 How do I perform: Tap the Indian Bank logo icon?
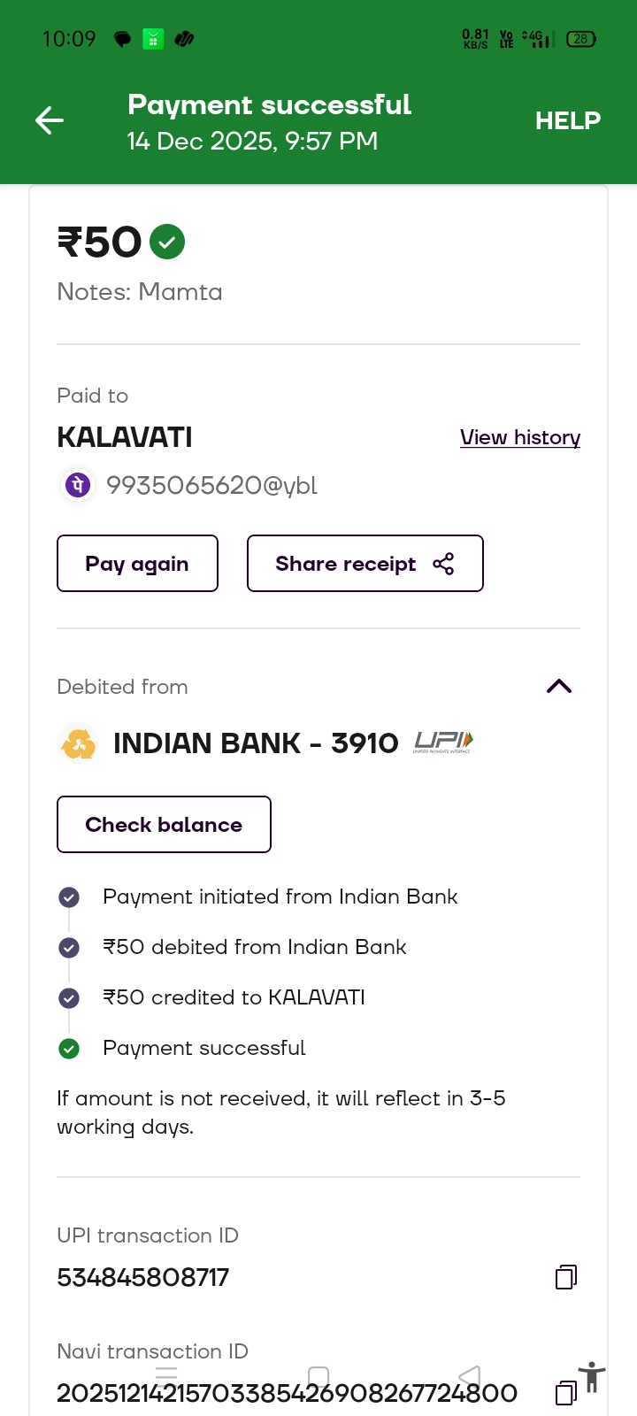[78, 743]
